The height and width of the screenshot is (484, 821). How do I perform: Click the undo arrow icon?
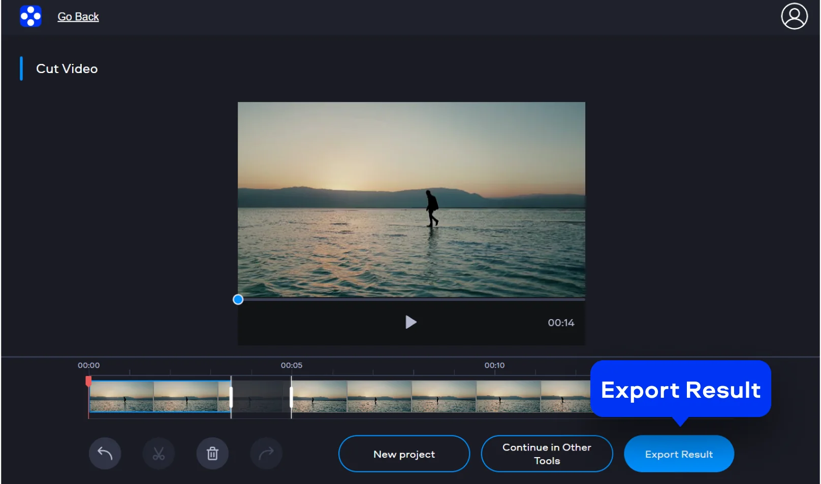click(105, 453)
